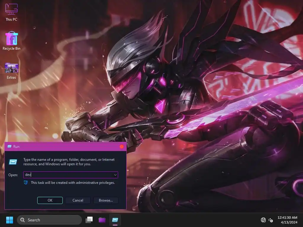Click the Run icon in dialog title bar
This screenshot has width=303, height=227.
9,147
